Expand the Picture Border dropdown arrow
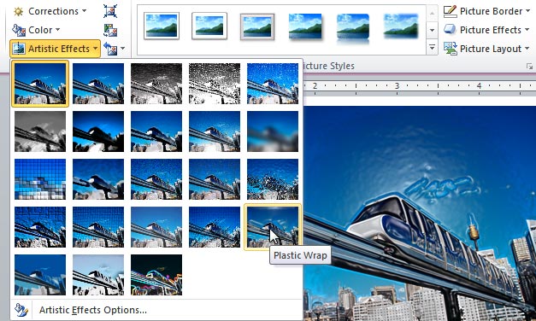 pos(527,11)
